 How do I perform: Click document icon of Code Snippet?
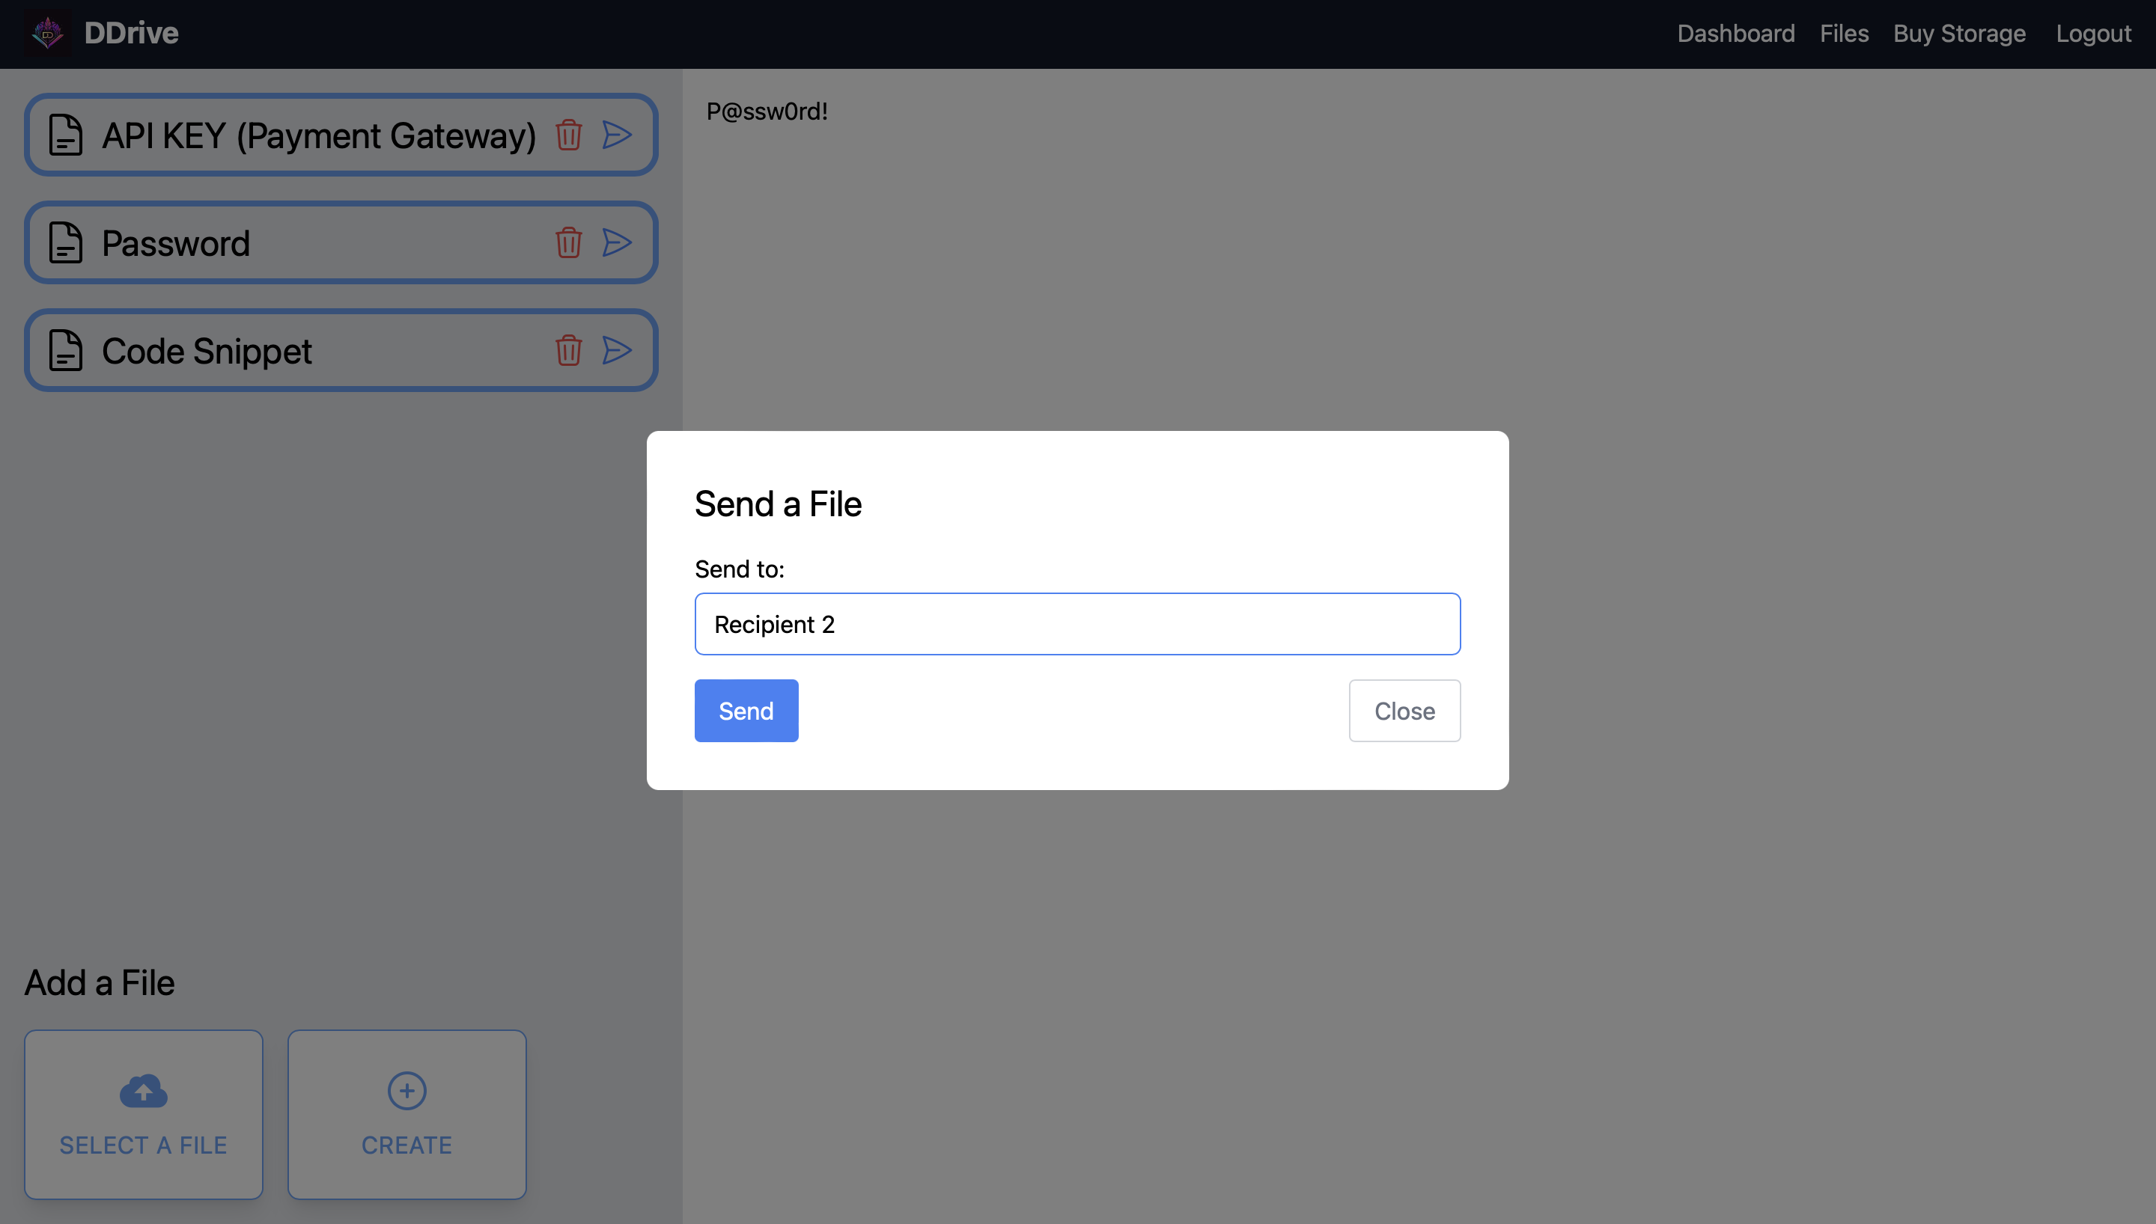point(66,351)
